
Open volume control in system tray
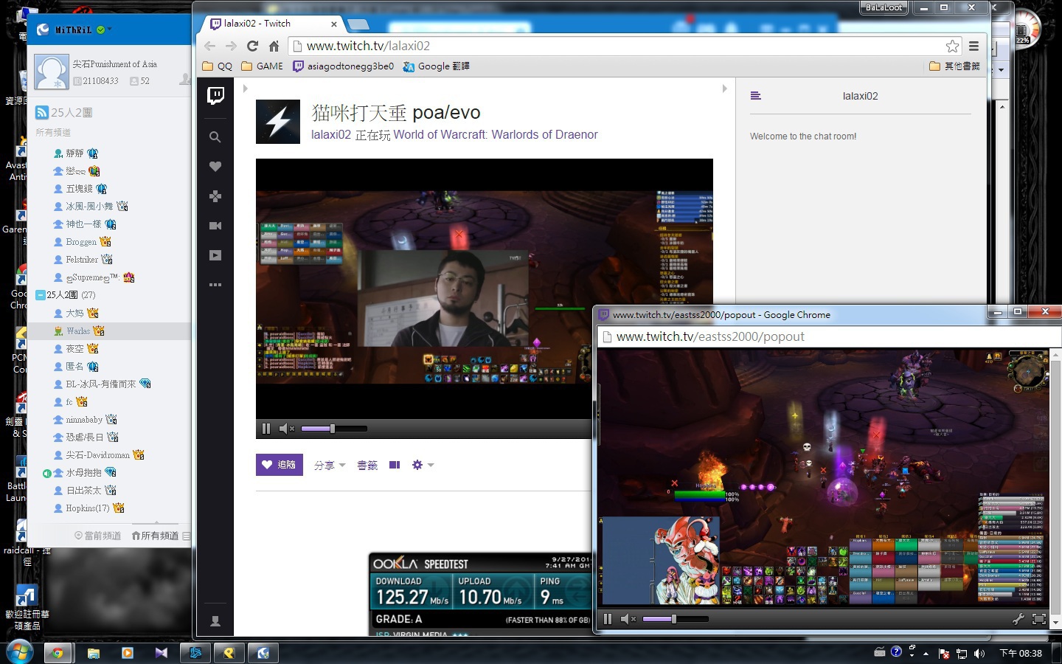979,654
